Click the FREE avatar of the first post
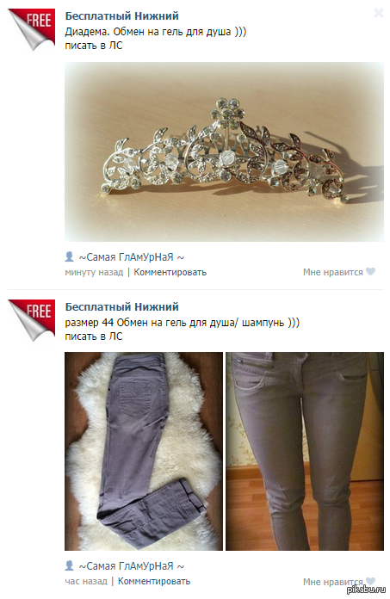Image resolution: width=390 pixels, height=599 pixels. [32, 30]
